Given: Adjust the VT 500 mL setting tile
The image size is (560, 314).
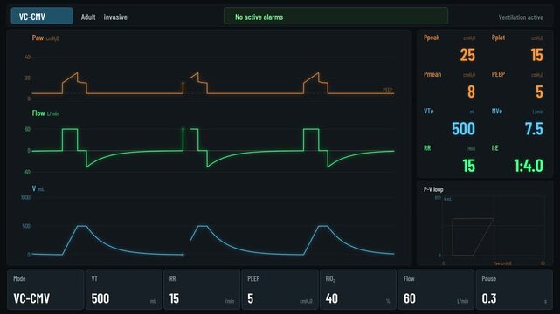Looking at the screenshot, I should tap(123, 289).
